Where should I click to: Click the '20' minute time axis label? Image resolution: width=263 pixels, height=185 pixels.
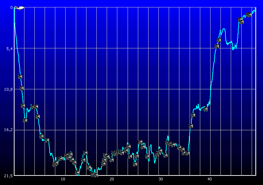(112, 179)
